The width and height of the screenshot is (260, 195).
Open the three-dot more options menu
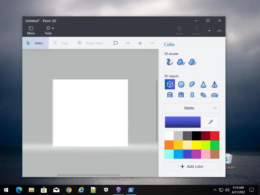click(x=152, y=43)
